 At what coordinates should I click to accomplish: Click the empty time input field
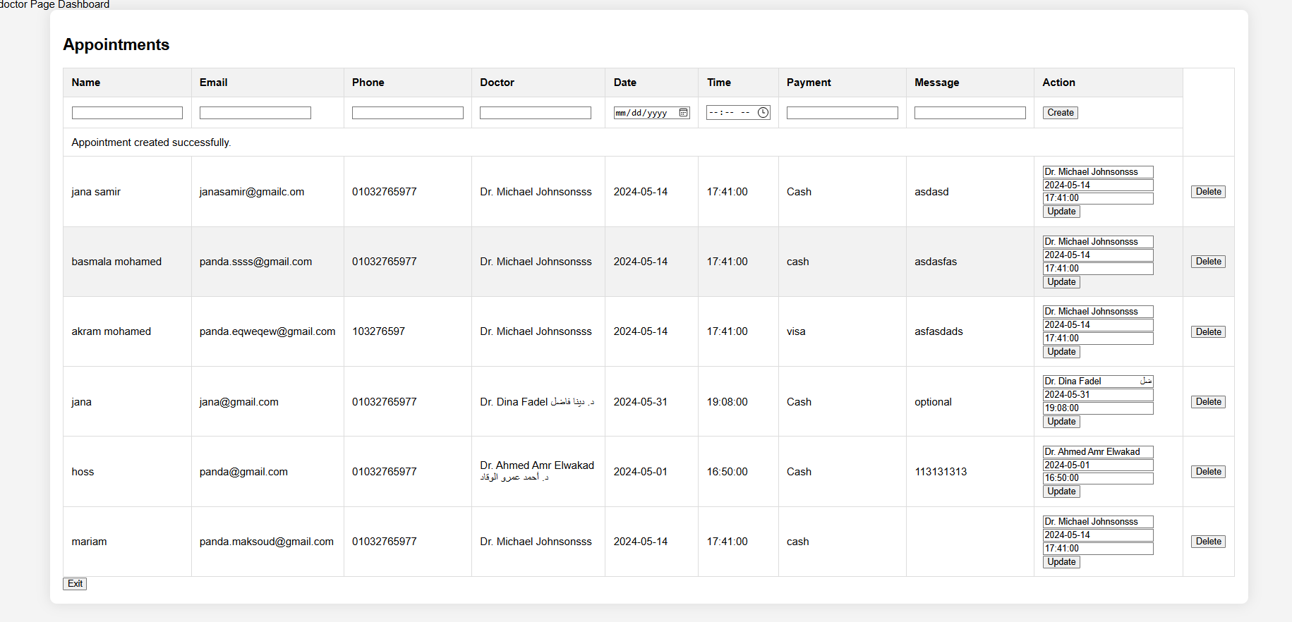click(x=738, y=113)
